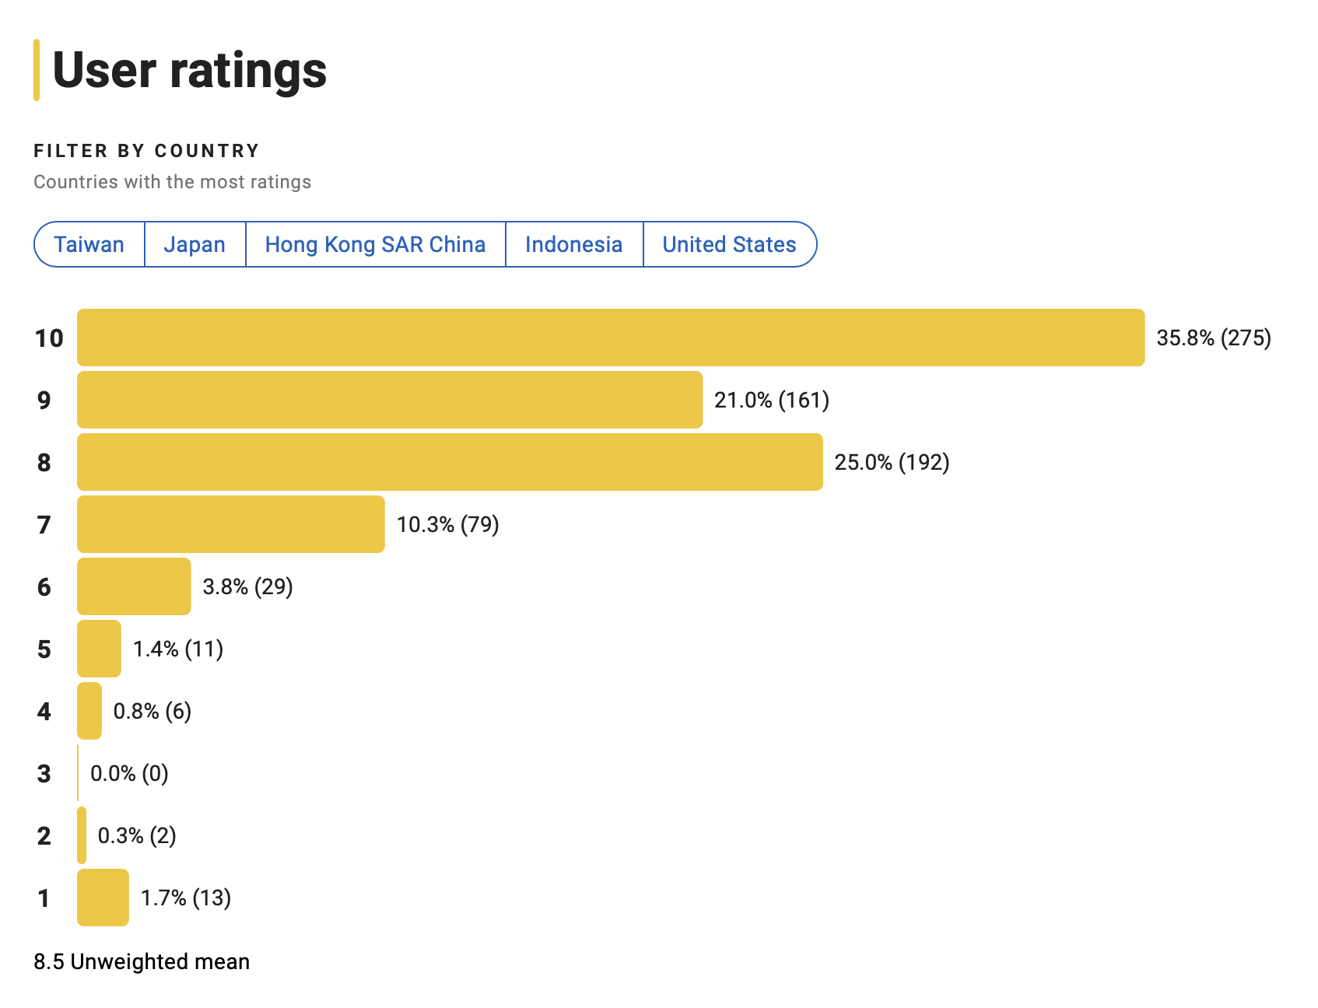Click the rating 1 bar
This screenshot has width=1318, height=1008.
[x=102, y=898]
